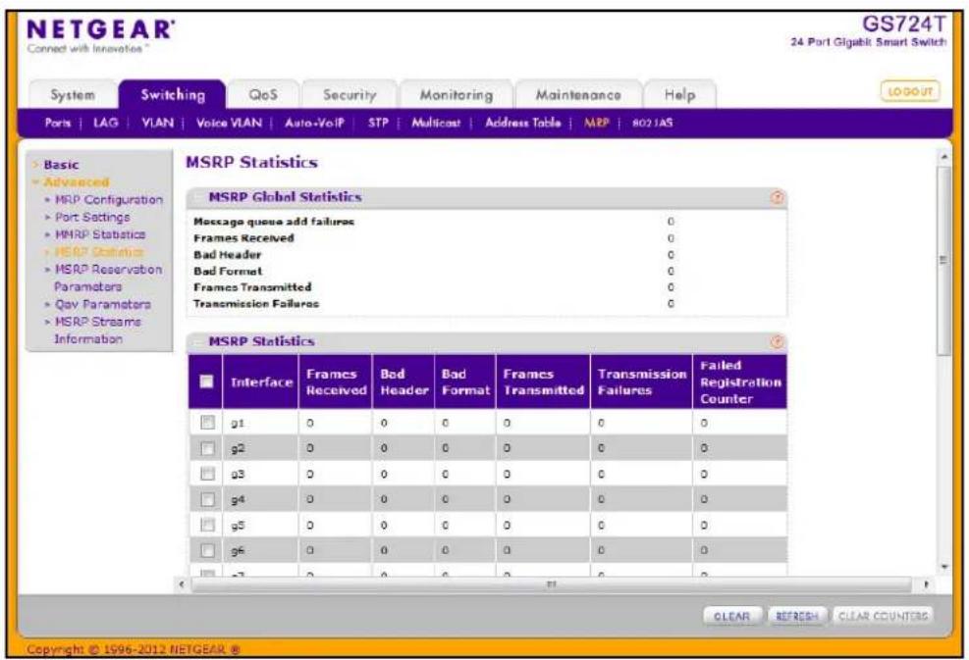Collapse the Advanced menu group
This screenshot has width=969, height=660.
point(76,182)
